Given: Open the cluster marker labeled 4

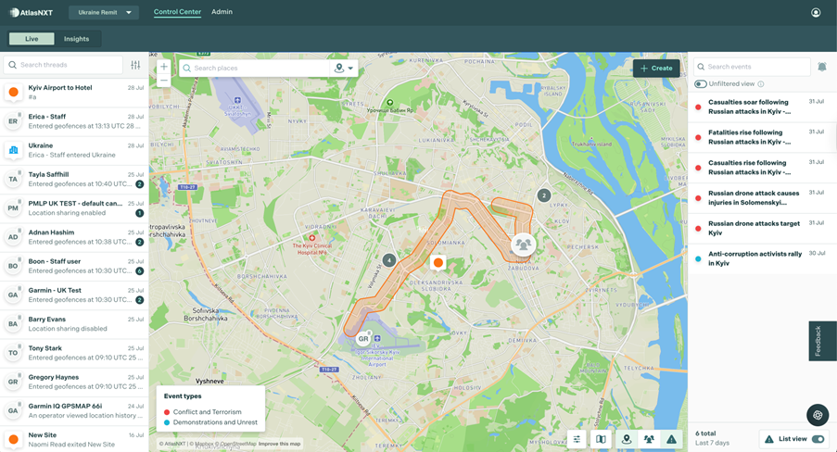Looking at the screenshot, I should coord(389,260).
